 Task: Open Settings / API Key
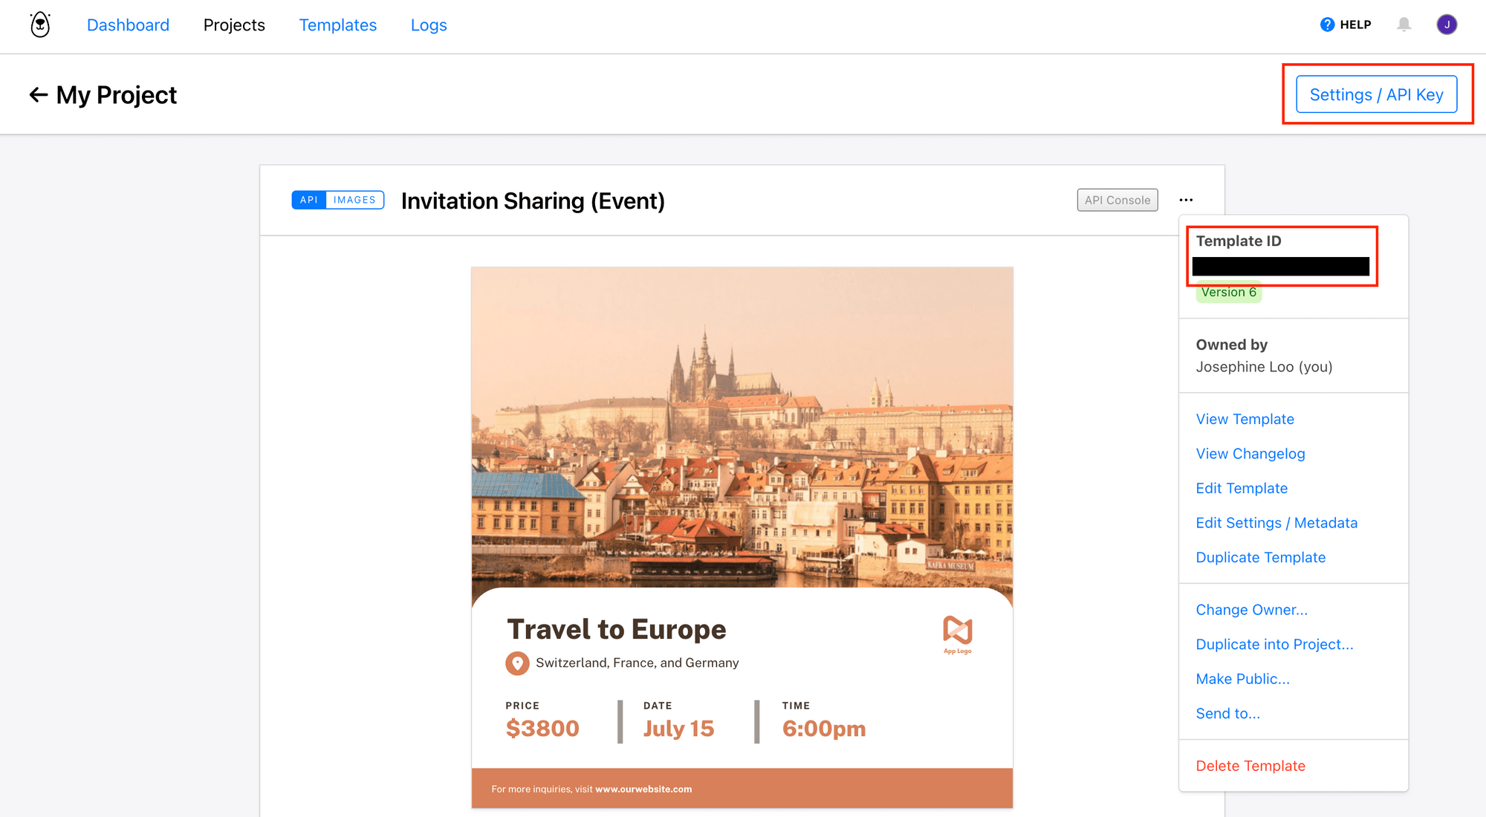[x=1376, y=94]
